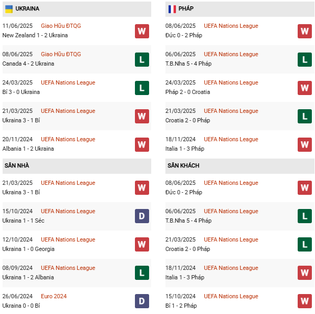Click D badge for Ukraina 1 - 1 Séc
Screen dimensions: 315x314
tap(142, 216)
